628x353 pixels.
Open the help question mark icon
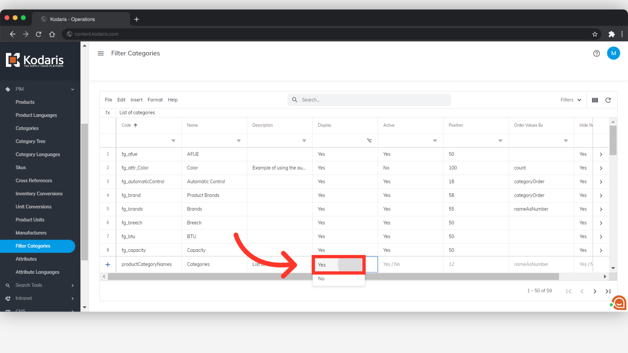click(596, 53)
